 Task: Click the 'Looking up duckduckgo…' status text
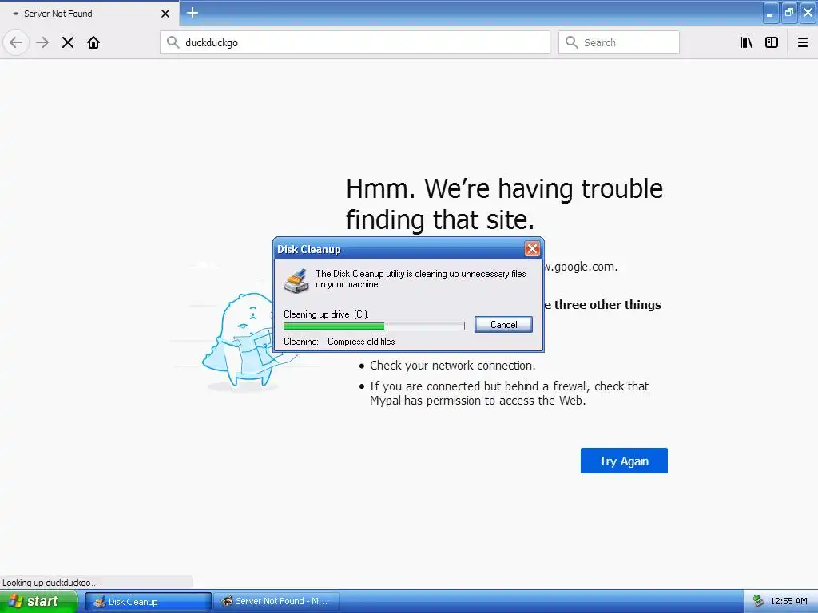pyautogui.click(x=50, y=582)
